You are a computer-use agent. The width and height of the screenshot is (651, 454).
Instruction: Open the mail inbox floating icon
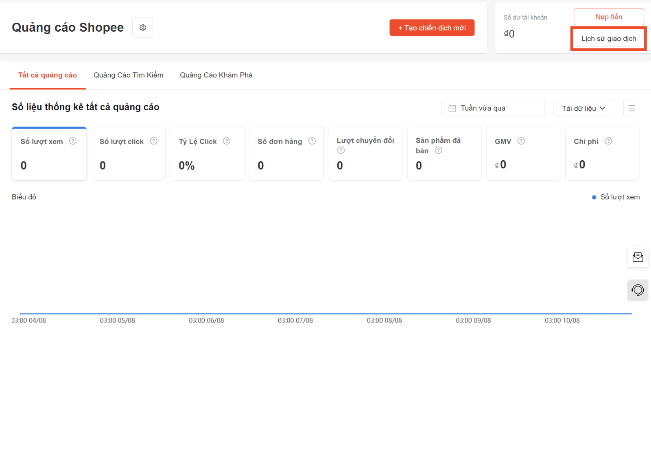tap(638, 257)
